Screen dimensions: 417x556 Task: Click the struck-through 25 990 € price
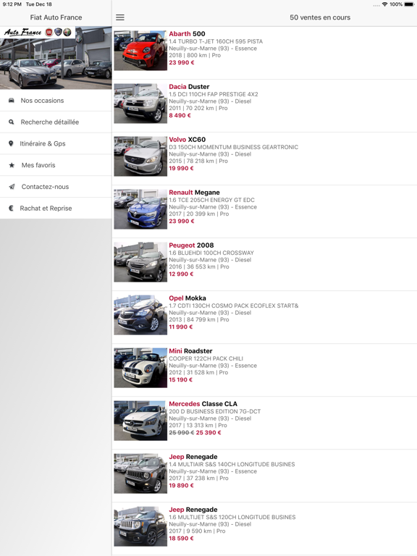[x=182, y=432]
